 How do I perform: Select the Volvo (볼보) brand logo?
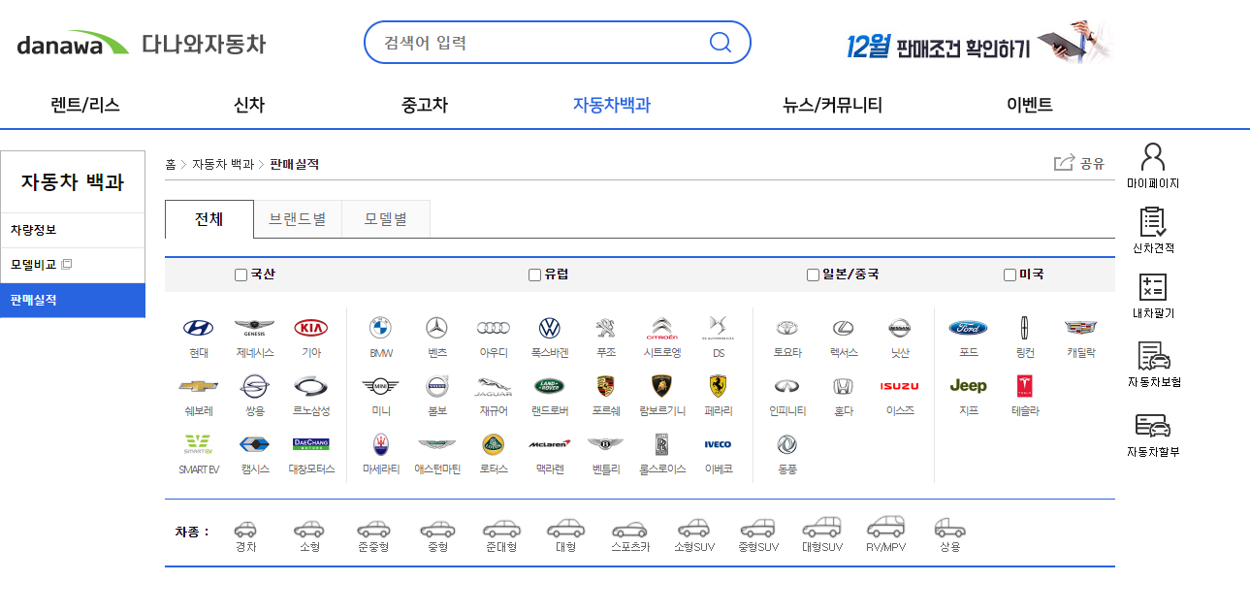(437, 386)
